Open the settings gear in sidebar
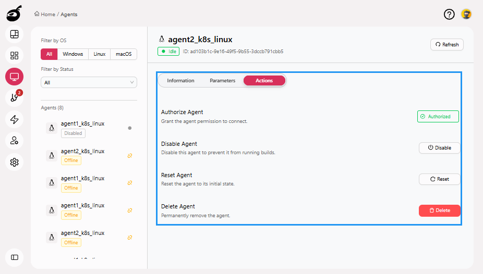The height and width of the screenshot is (274, 483). [x=15, y=162]
